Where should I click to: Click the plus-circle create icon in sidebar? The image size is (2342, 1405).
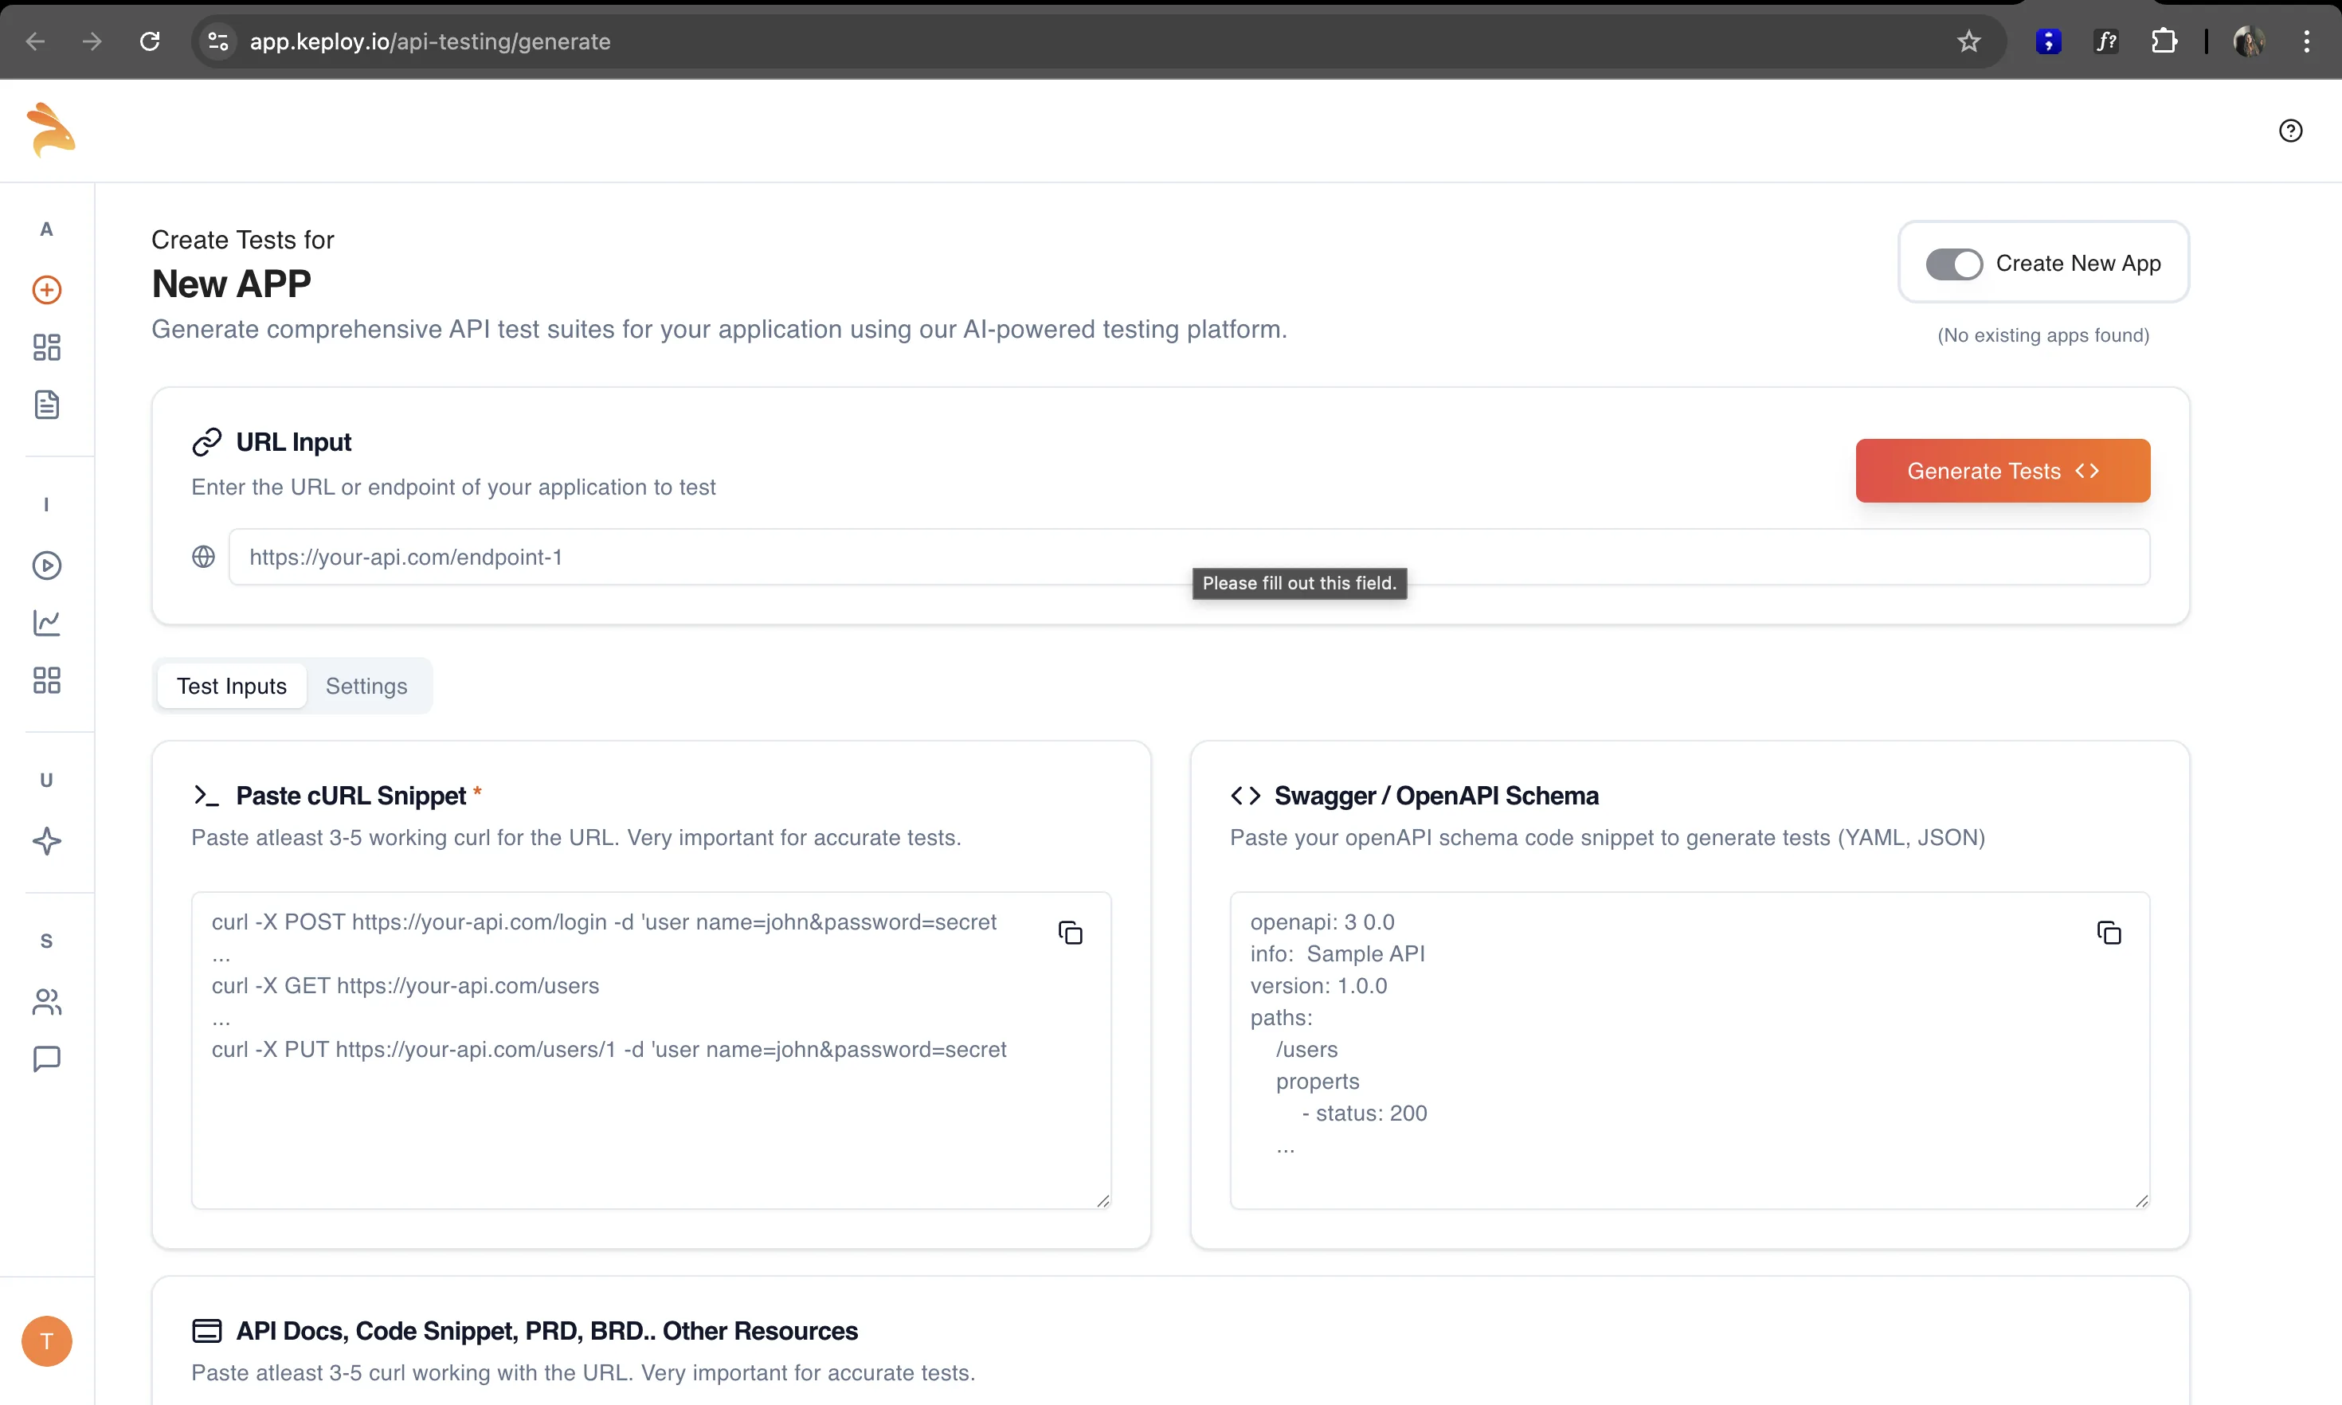pyautogui.click(x=46, y=290)
